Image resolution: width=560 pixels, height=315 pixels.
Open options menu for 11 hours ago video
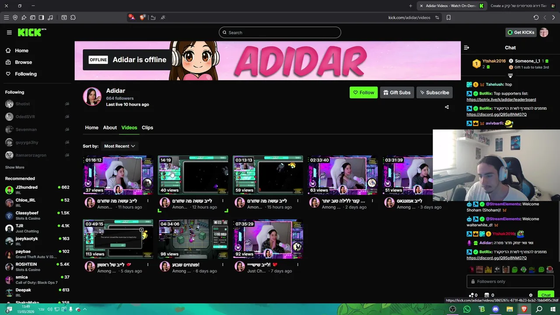coord(148,201)
